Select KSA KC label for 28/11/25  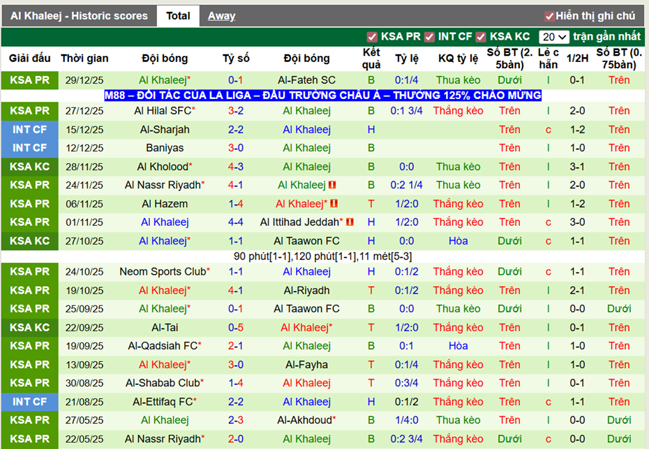30,167
